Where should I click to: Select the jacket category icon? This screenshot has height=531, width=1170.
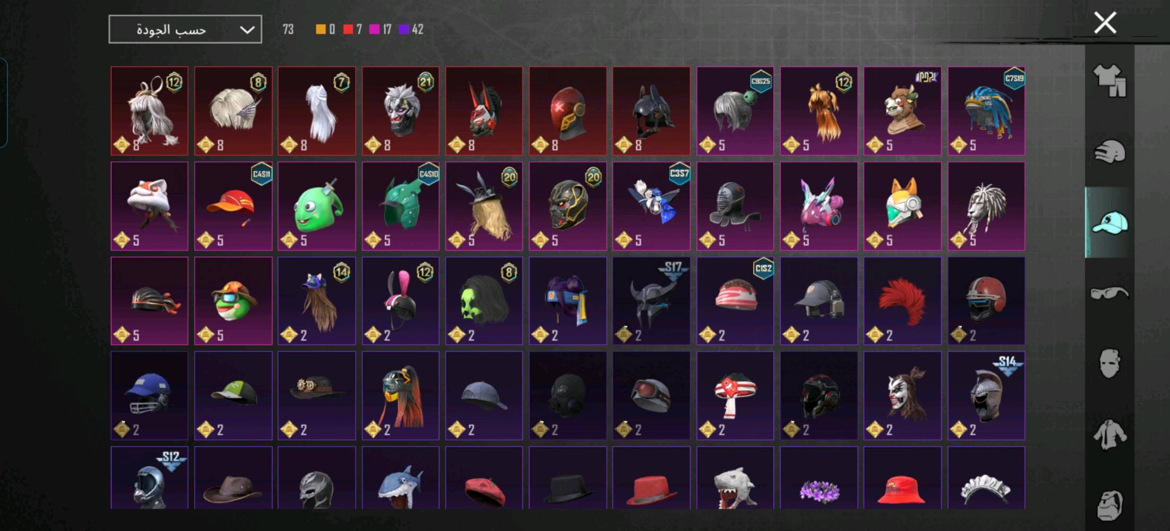(1110, 434)
